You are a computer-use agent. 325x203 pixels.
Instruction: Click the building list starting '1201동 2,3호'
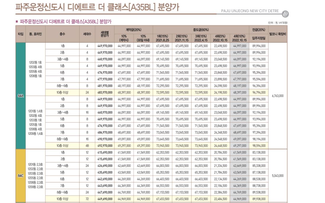(x=35, y=176)
